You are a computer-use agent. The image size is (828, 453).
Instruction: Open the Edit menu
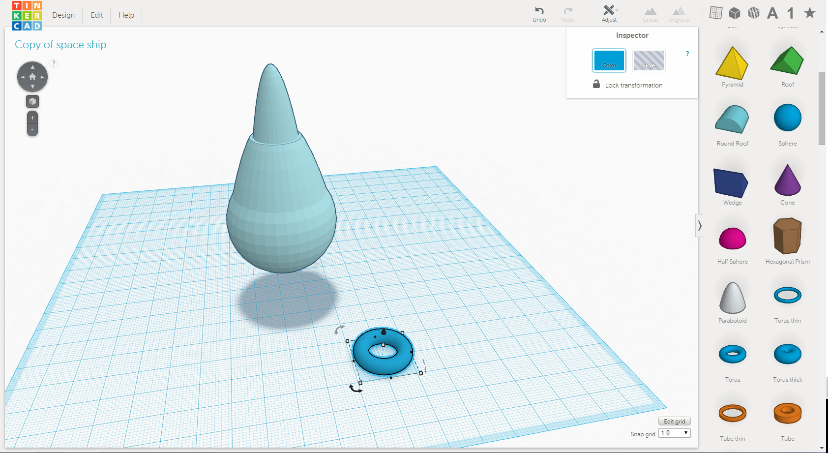(x=97, y=15)
